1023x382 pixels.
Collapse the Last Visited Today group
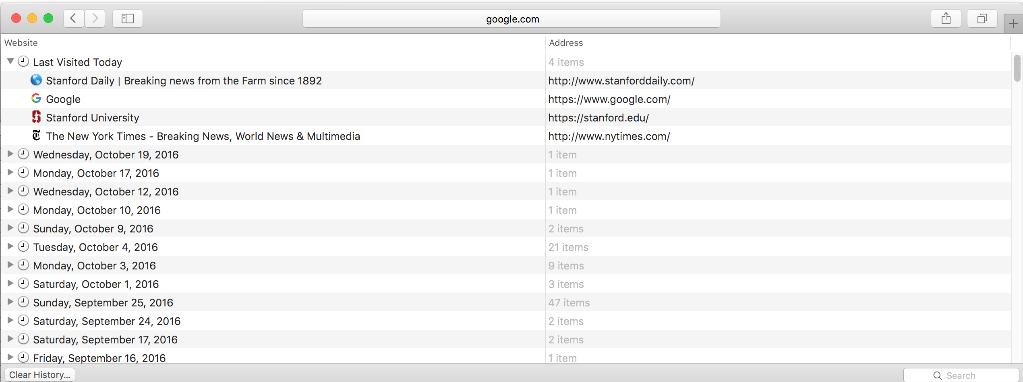click(10, 62)
